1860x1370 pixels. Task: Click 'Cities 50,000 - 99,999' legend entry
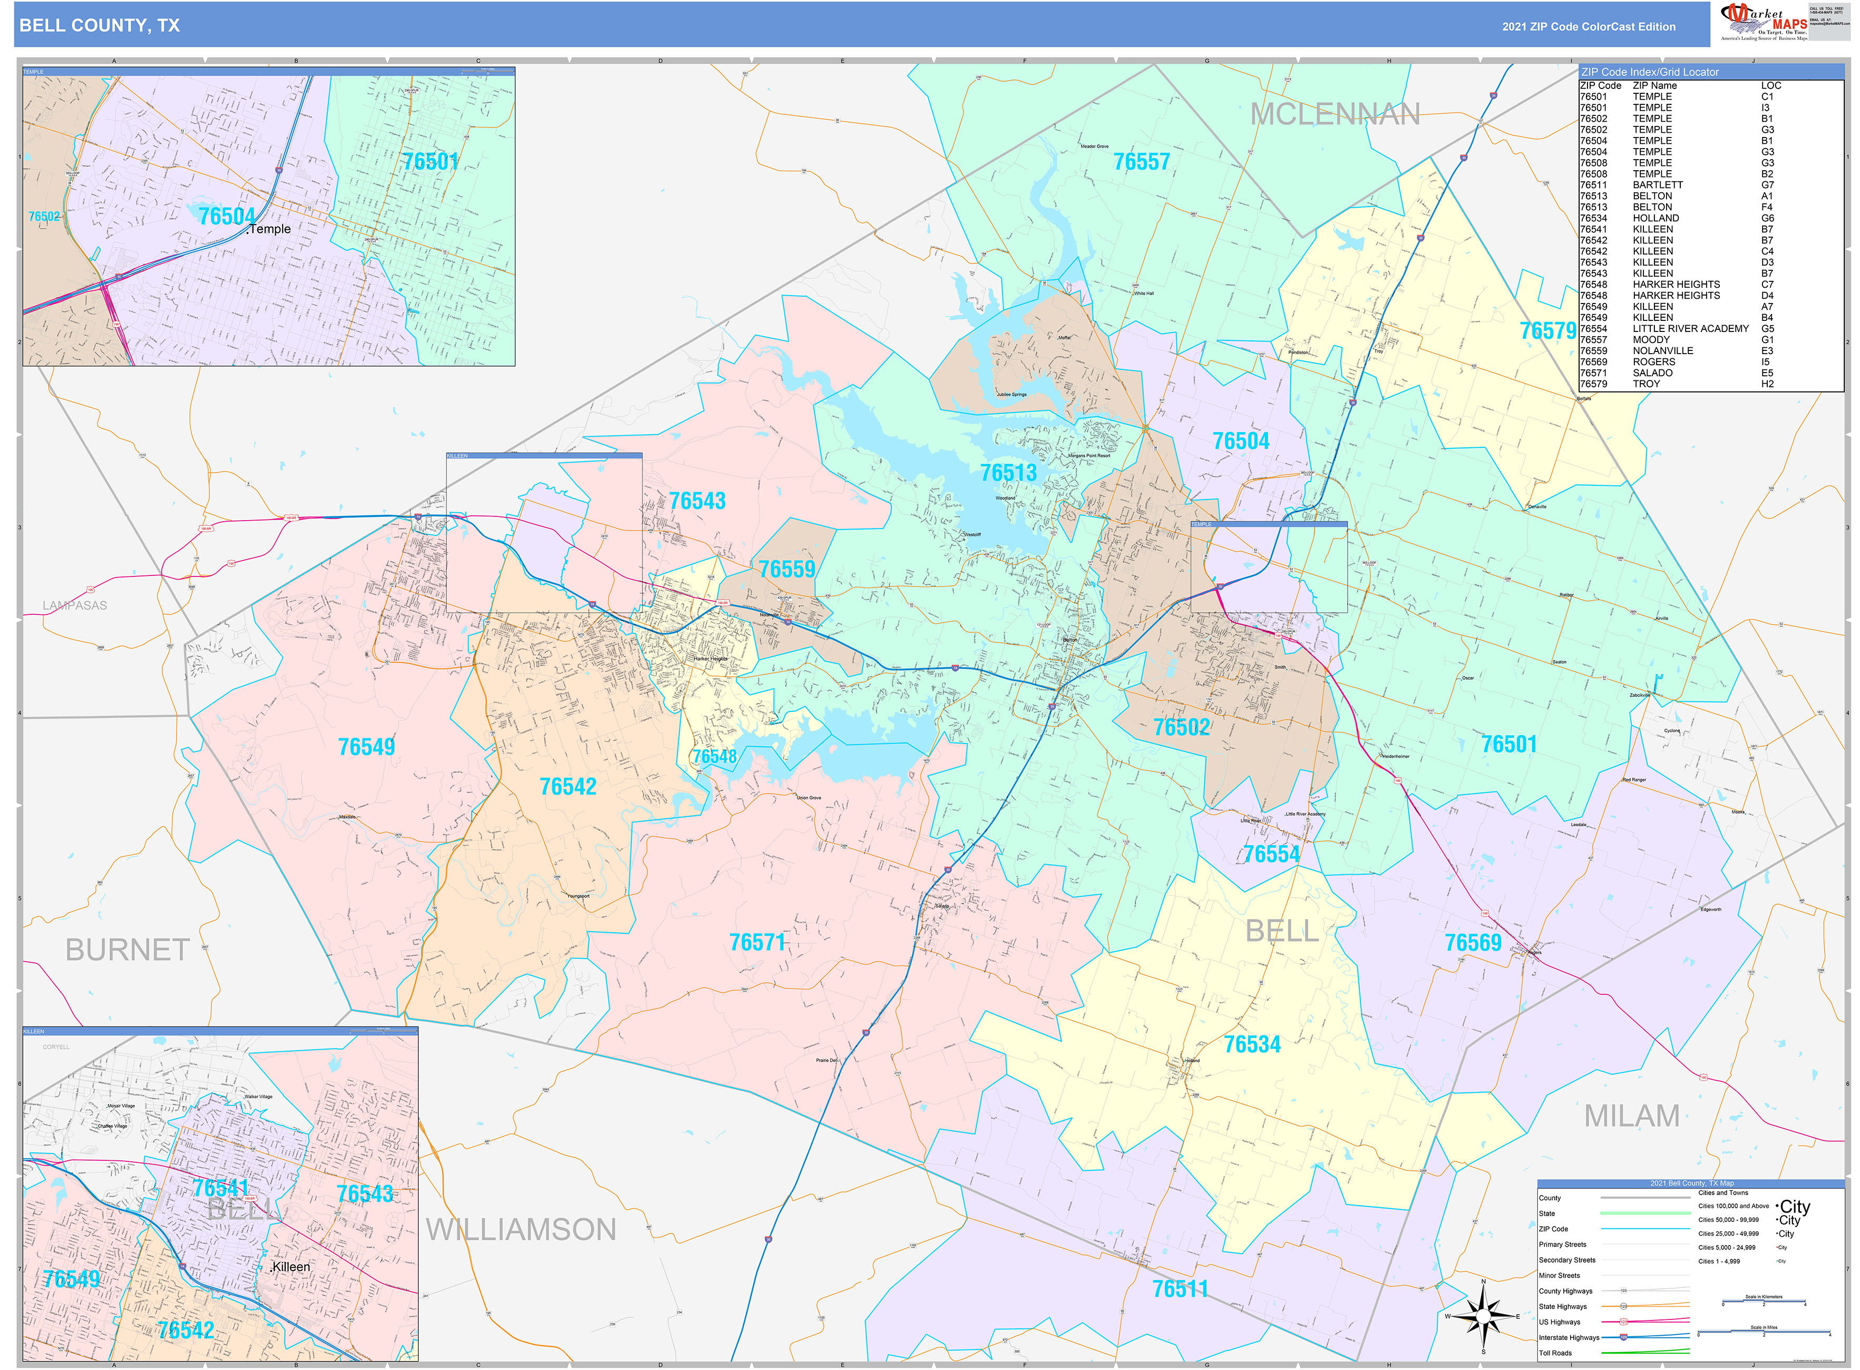click(x=1729, y=1220)
